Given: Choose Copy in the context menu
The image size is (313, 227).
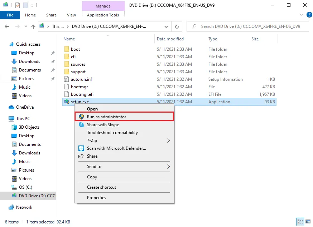Looking at the screenshot, I should point(124,177).
